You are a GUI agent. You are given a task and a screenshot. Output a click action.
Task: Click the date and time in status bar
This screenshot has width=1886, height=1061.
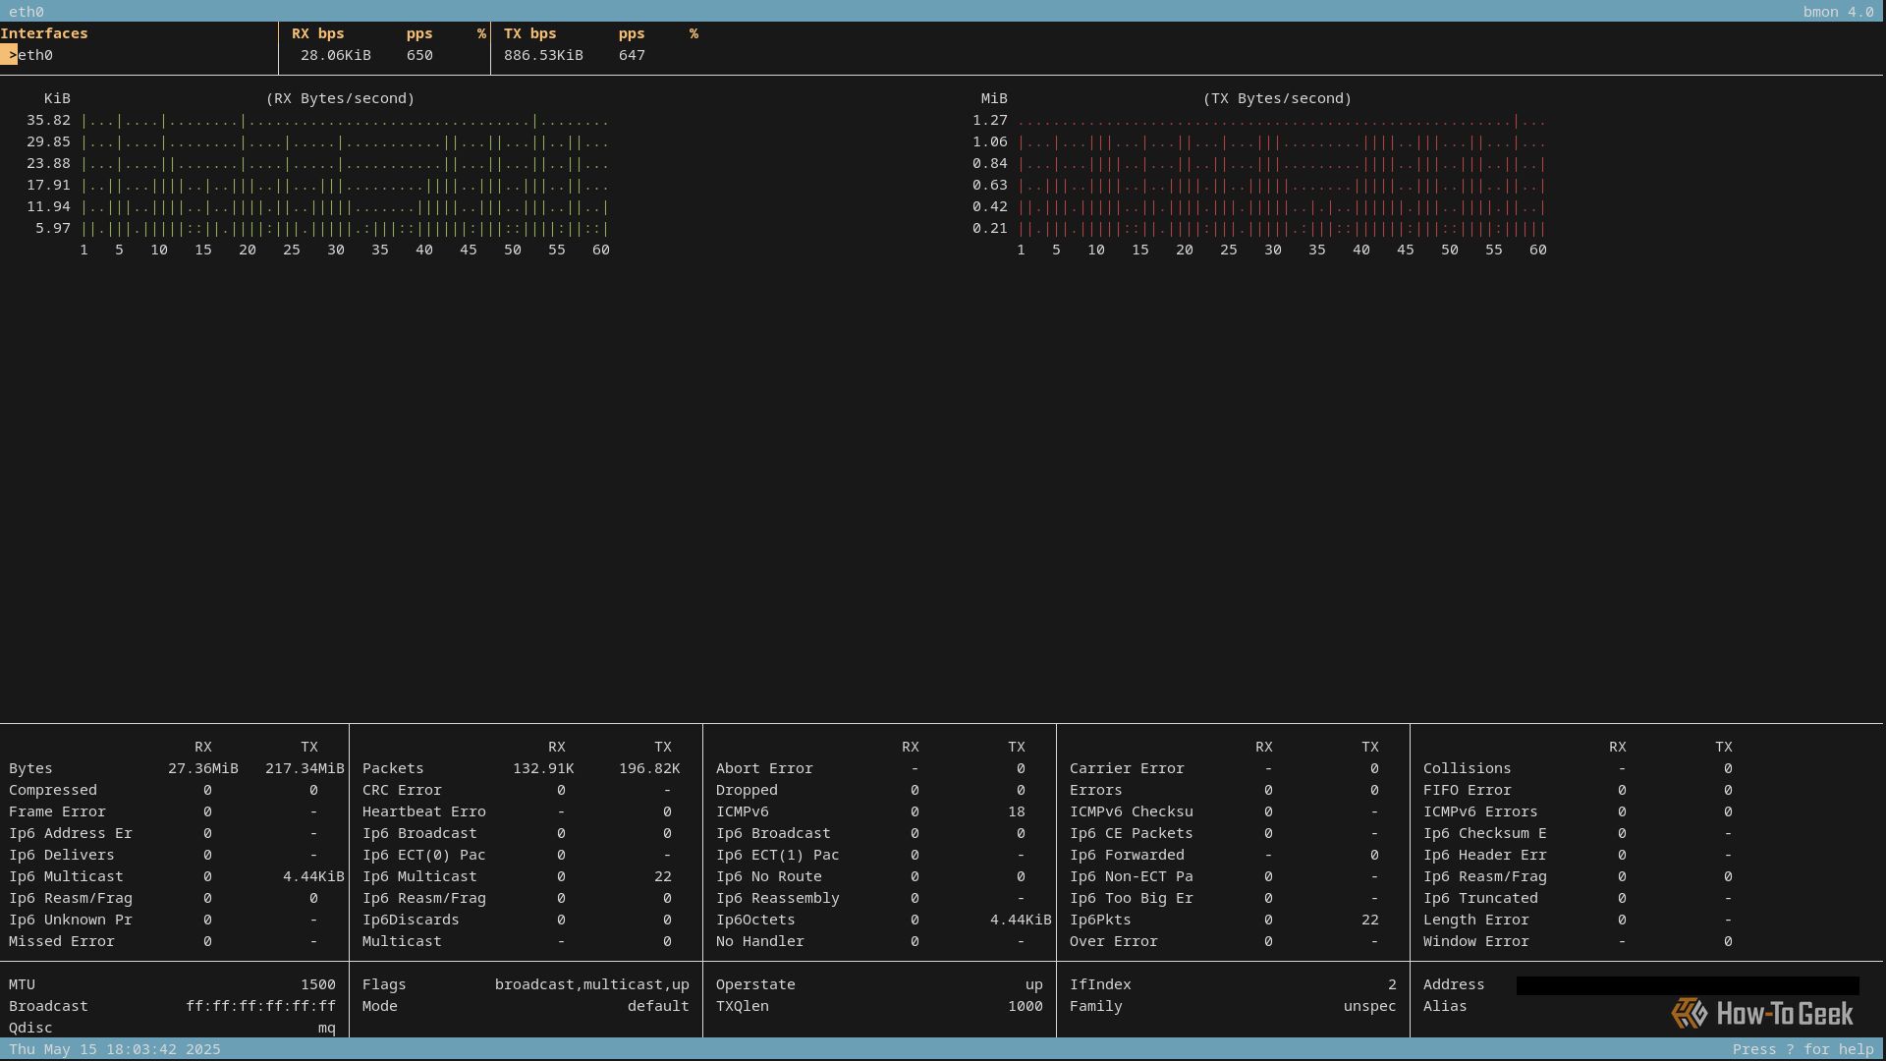tap(114, 1049)
